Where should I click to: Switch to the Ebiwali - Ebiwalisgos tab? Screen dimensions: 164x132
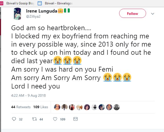61,3
